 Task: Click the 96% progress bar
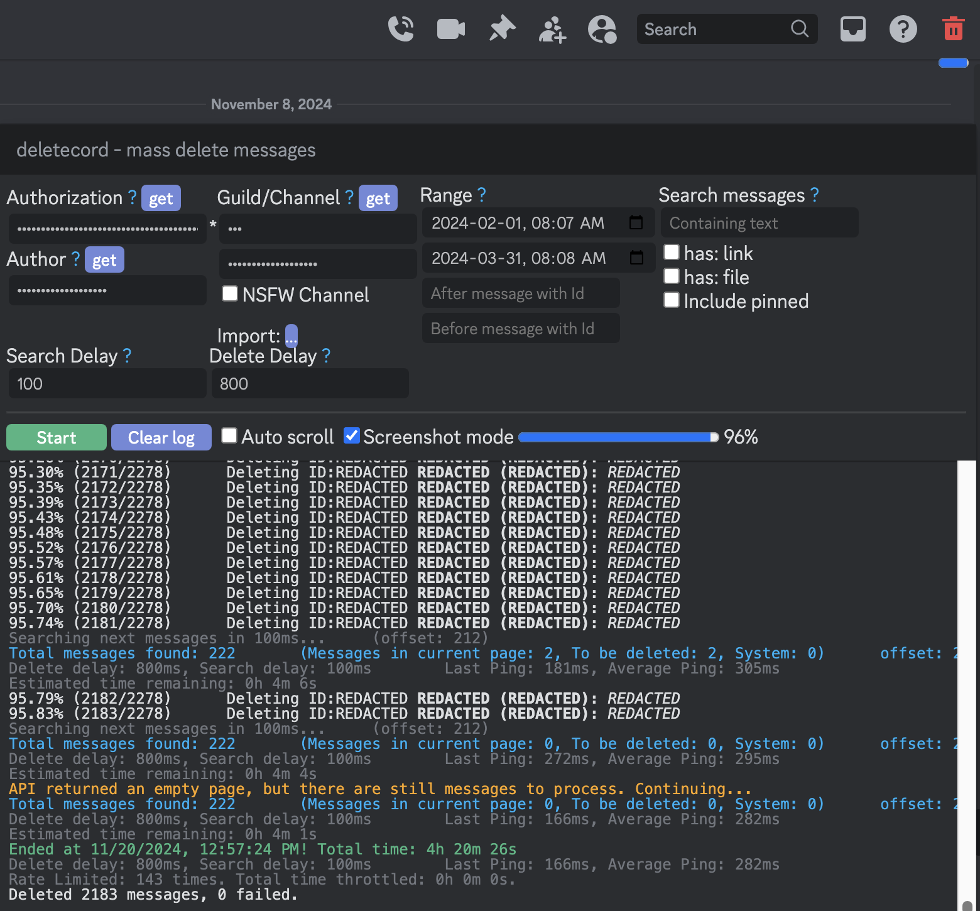click(x=619, y=437)
